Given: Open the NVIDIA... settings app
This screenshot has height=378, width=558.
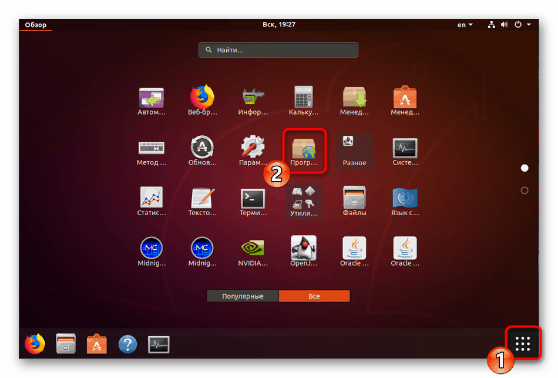Looking at the screenshot, I should click(253, 252).
